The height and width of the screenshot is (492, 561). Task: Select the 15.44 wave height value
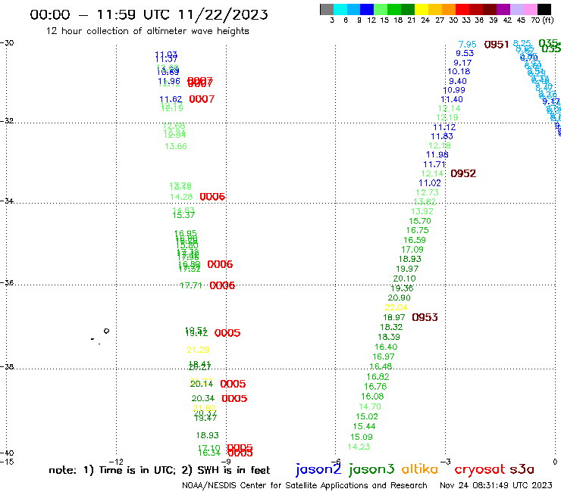[x=364, y=426]
